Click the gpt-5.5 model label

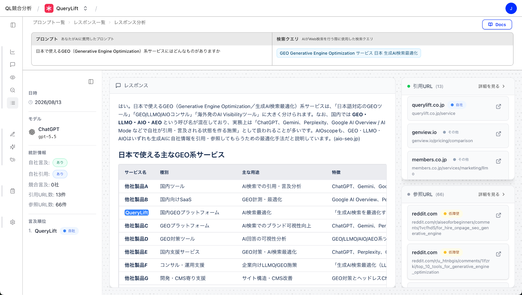(x=47, y=137)
